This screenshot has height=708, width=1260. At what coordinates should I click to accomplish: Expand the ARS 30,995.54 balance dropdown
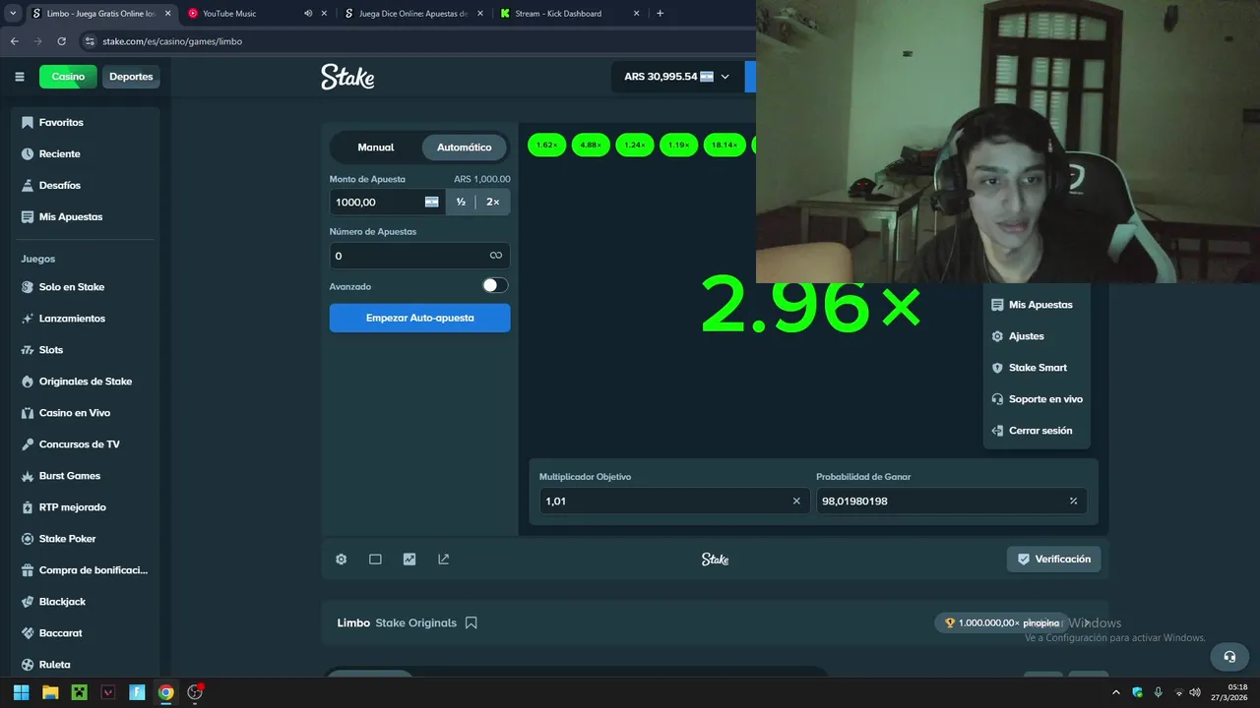[x=677, y=77]
